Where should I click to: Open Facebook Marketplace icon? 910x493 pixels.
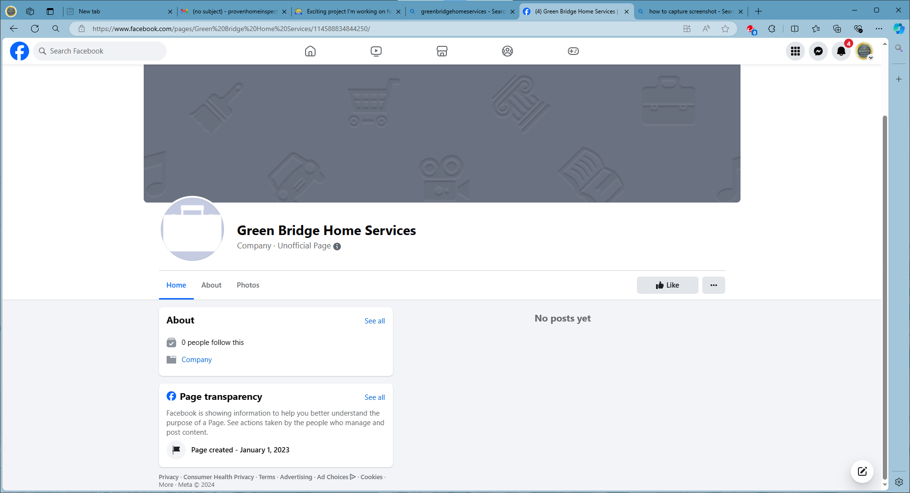[442, 51]
